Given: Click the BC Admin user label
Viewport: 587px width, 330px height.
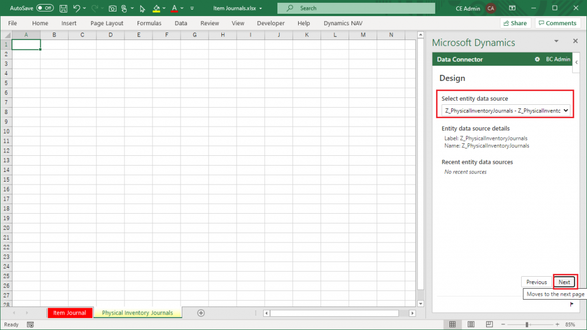Looking at the screenshot, I should (x=558, y=59).
